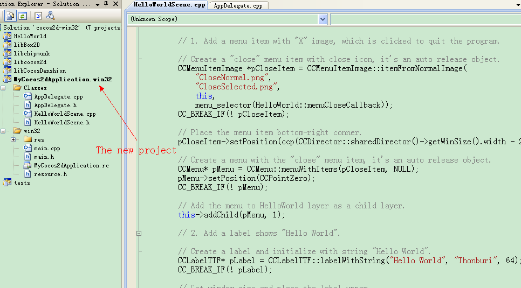Click the "CloseNormal.png" string in code
The width and height of the screenshot is (521, 288).
(232, 78)
